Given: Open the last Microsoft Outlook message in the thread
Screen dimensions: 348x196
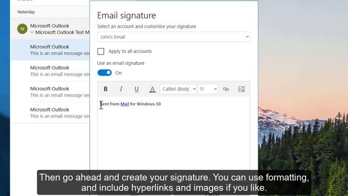Looking at the screenshot, I should [51, 113].
